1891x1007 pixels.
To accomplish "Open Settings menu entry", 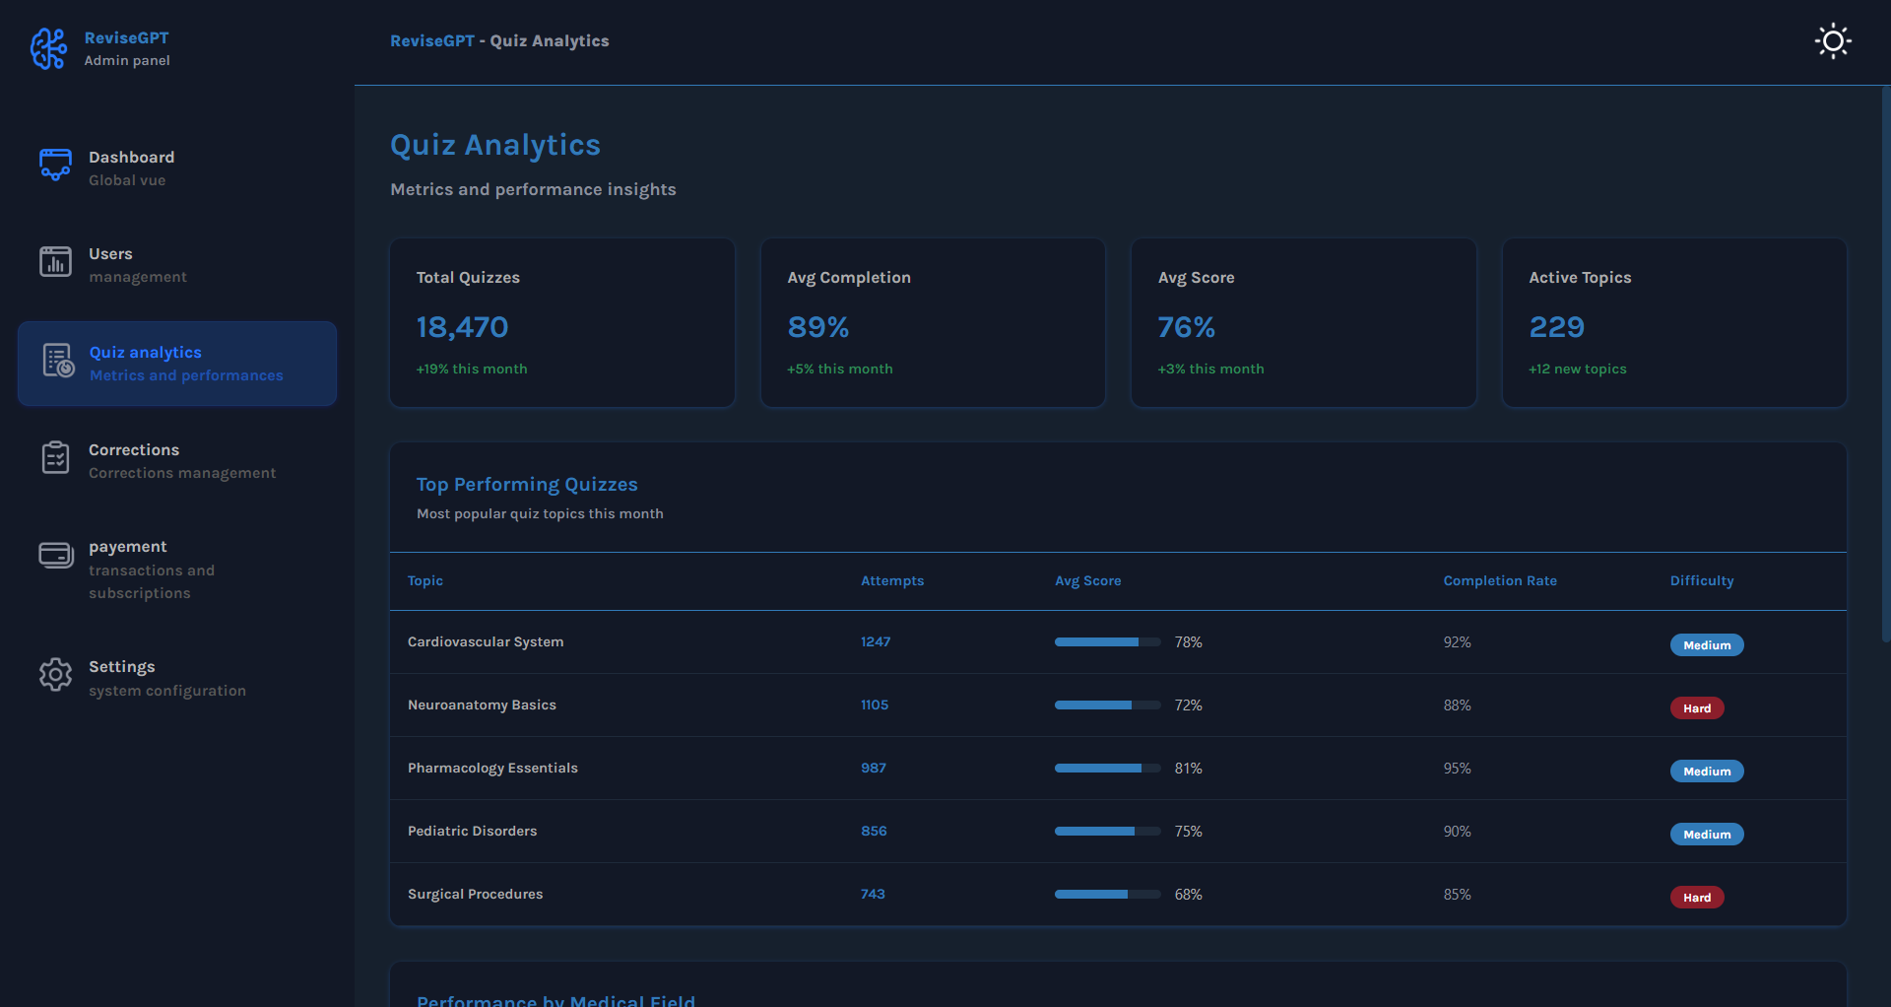I will [x=177, y=678].
